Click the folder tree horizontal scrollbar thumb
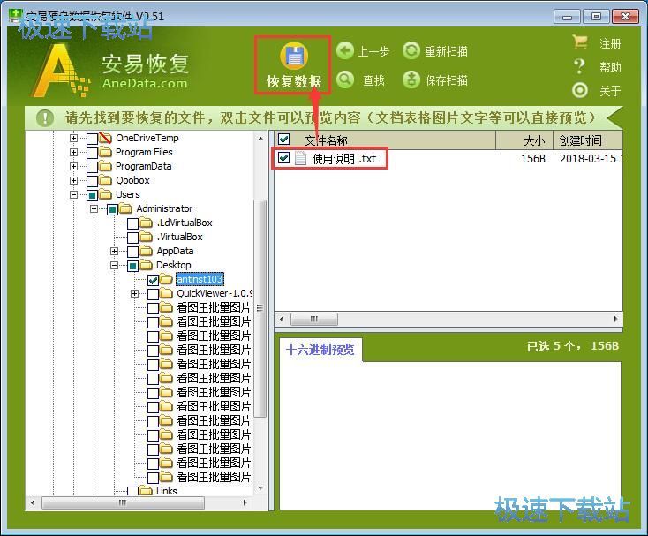The image size is (648, 536). click(123, 503)
